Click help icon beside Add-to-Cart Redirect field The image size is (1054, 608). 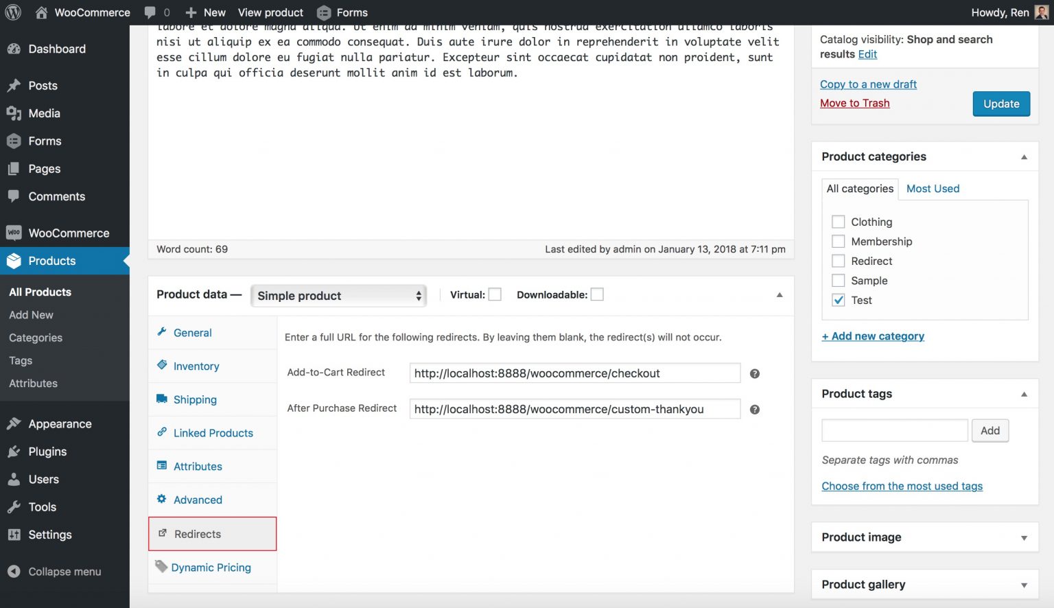[x=754, y=374]
